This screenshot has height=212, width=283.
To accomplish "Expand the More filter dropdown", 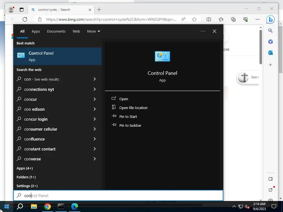I will pyautogui.click(x=93, y=31).
